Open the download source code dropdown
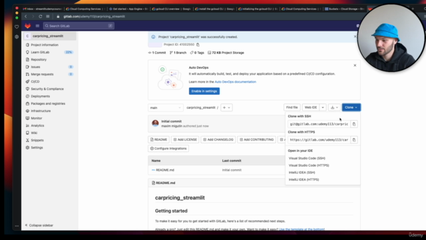 [x=334, y=107]
